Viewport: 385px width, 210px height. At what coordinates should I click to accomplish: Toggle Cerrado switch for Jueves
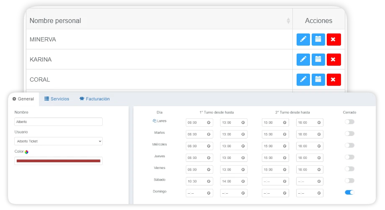click(x=349, y=157)
